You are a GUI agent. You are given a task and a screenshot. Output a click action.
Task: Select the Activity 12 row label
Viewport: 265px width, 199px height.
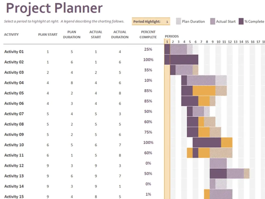coord(14,166)
